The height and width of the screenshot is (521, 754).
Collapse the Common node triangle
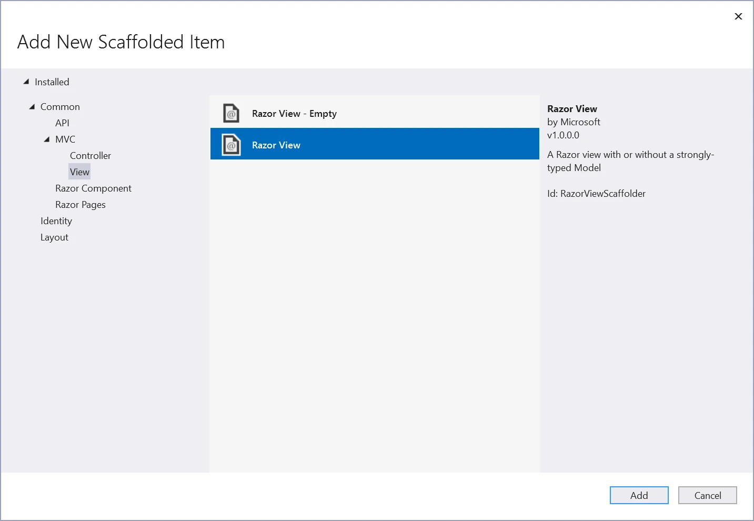(32, 106)
